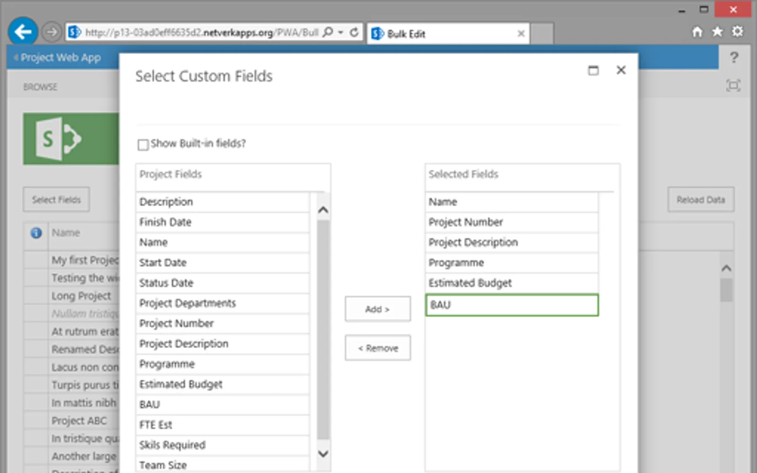Click the search magnifier in address bar
This screenshot has width=757, height=473.
point(327,32)
